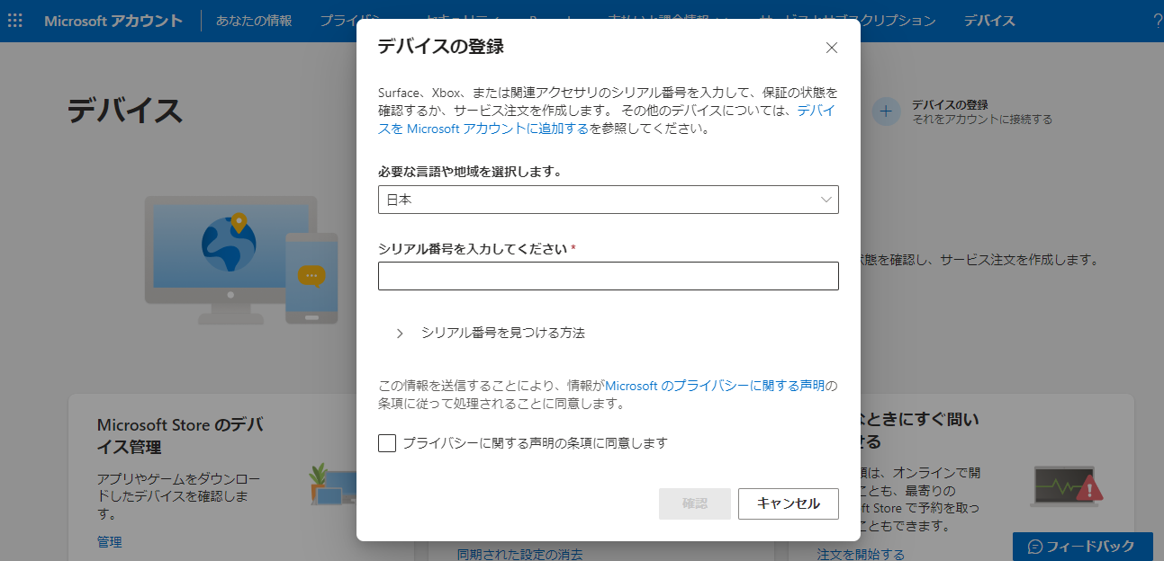Click the computer and phone device illustration
Viewport: 1164px width, 561px height.
click(x=241, y=261)
